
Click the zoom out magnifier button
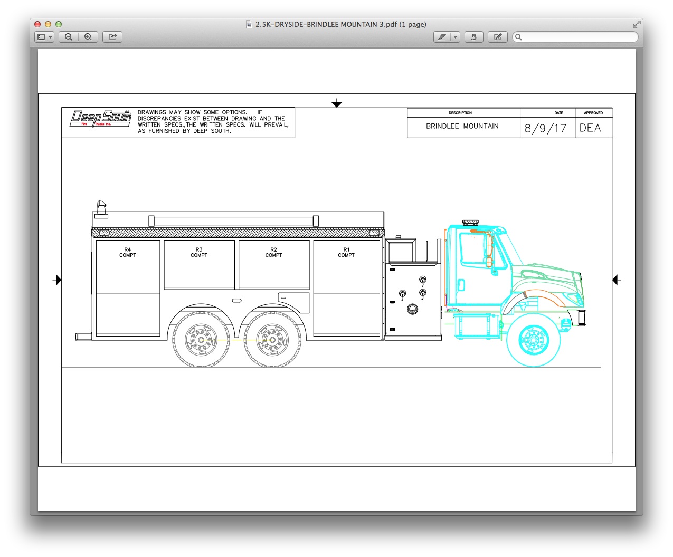(69, 37)
